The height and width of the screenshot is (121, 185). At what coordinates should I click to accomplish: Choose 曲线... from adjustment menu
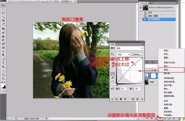(x=171, y=70)
